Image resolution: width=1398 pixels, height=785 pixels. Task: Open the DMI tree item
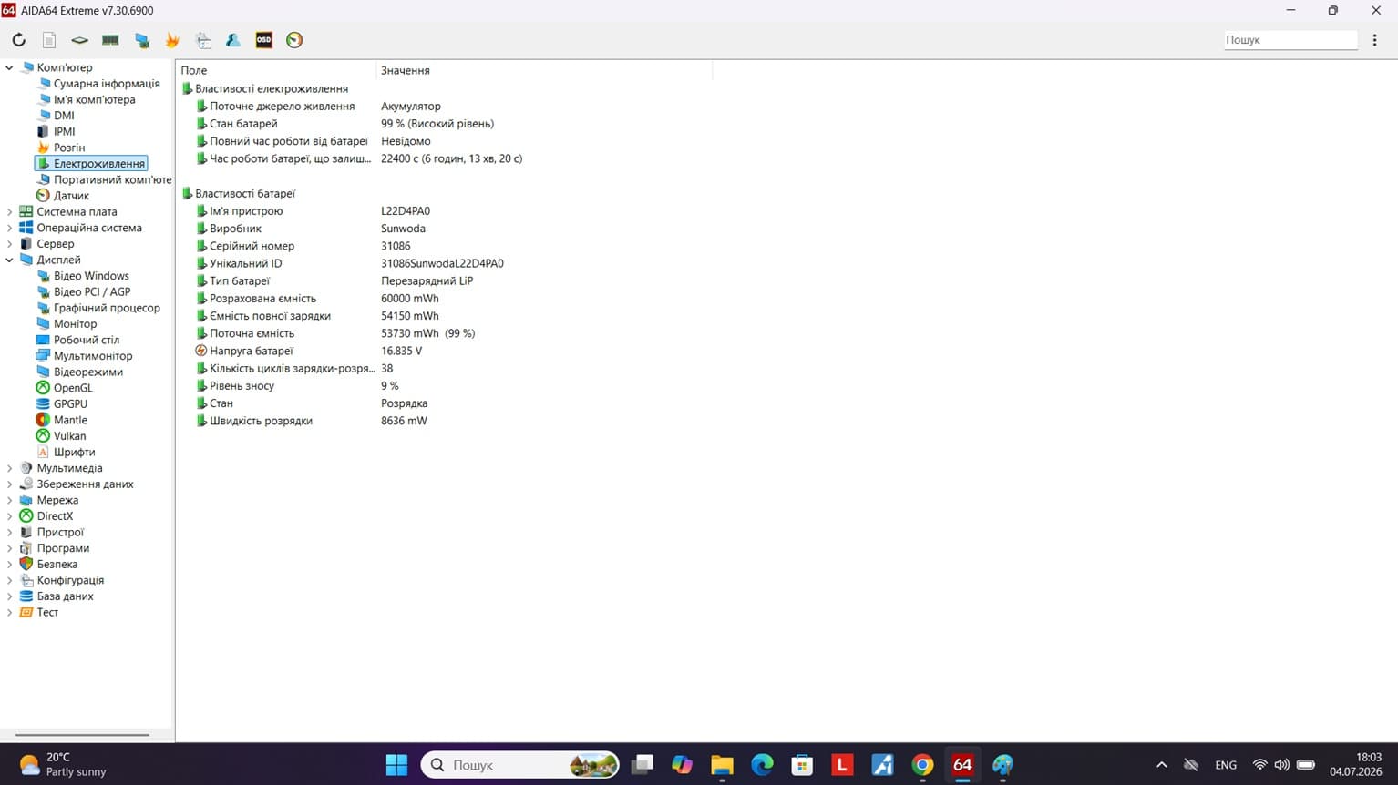[x=64, y=116]
